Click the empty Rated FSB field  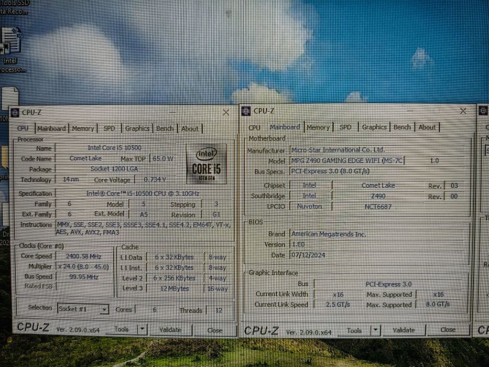(84, 287)
